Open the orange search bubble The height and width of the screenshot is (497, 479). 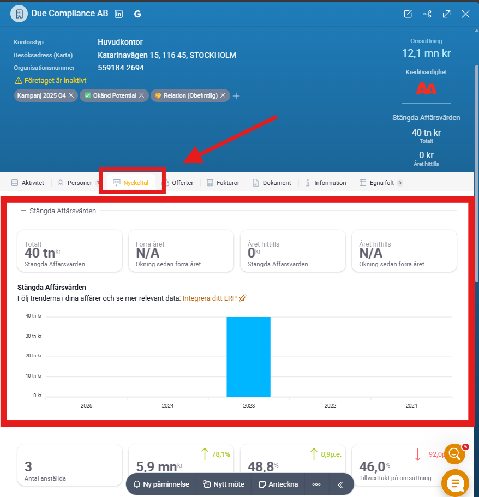pos(454,454)
